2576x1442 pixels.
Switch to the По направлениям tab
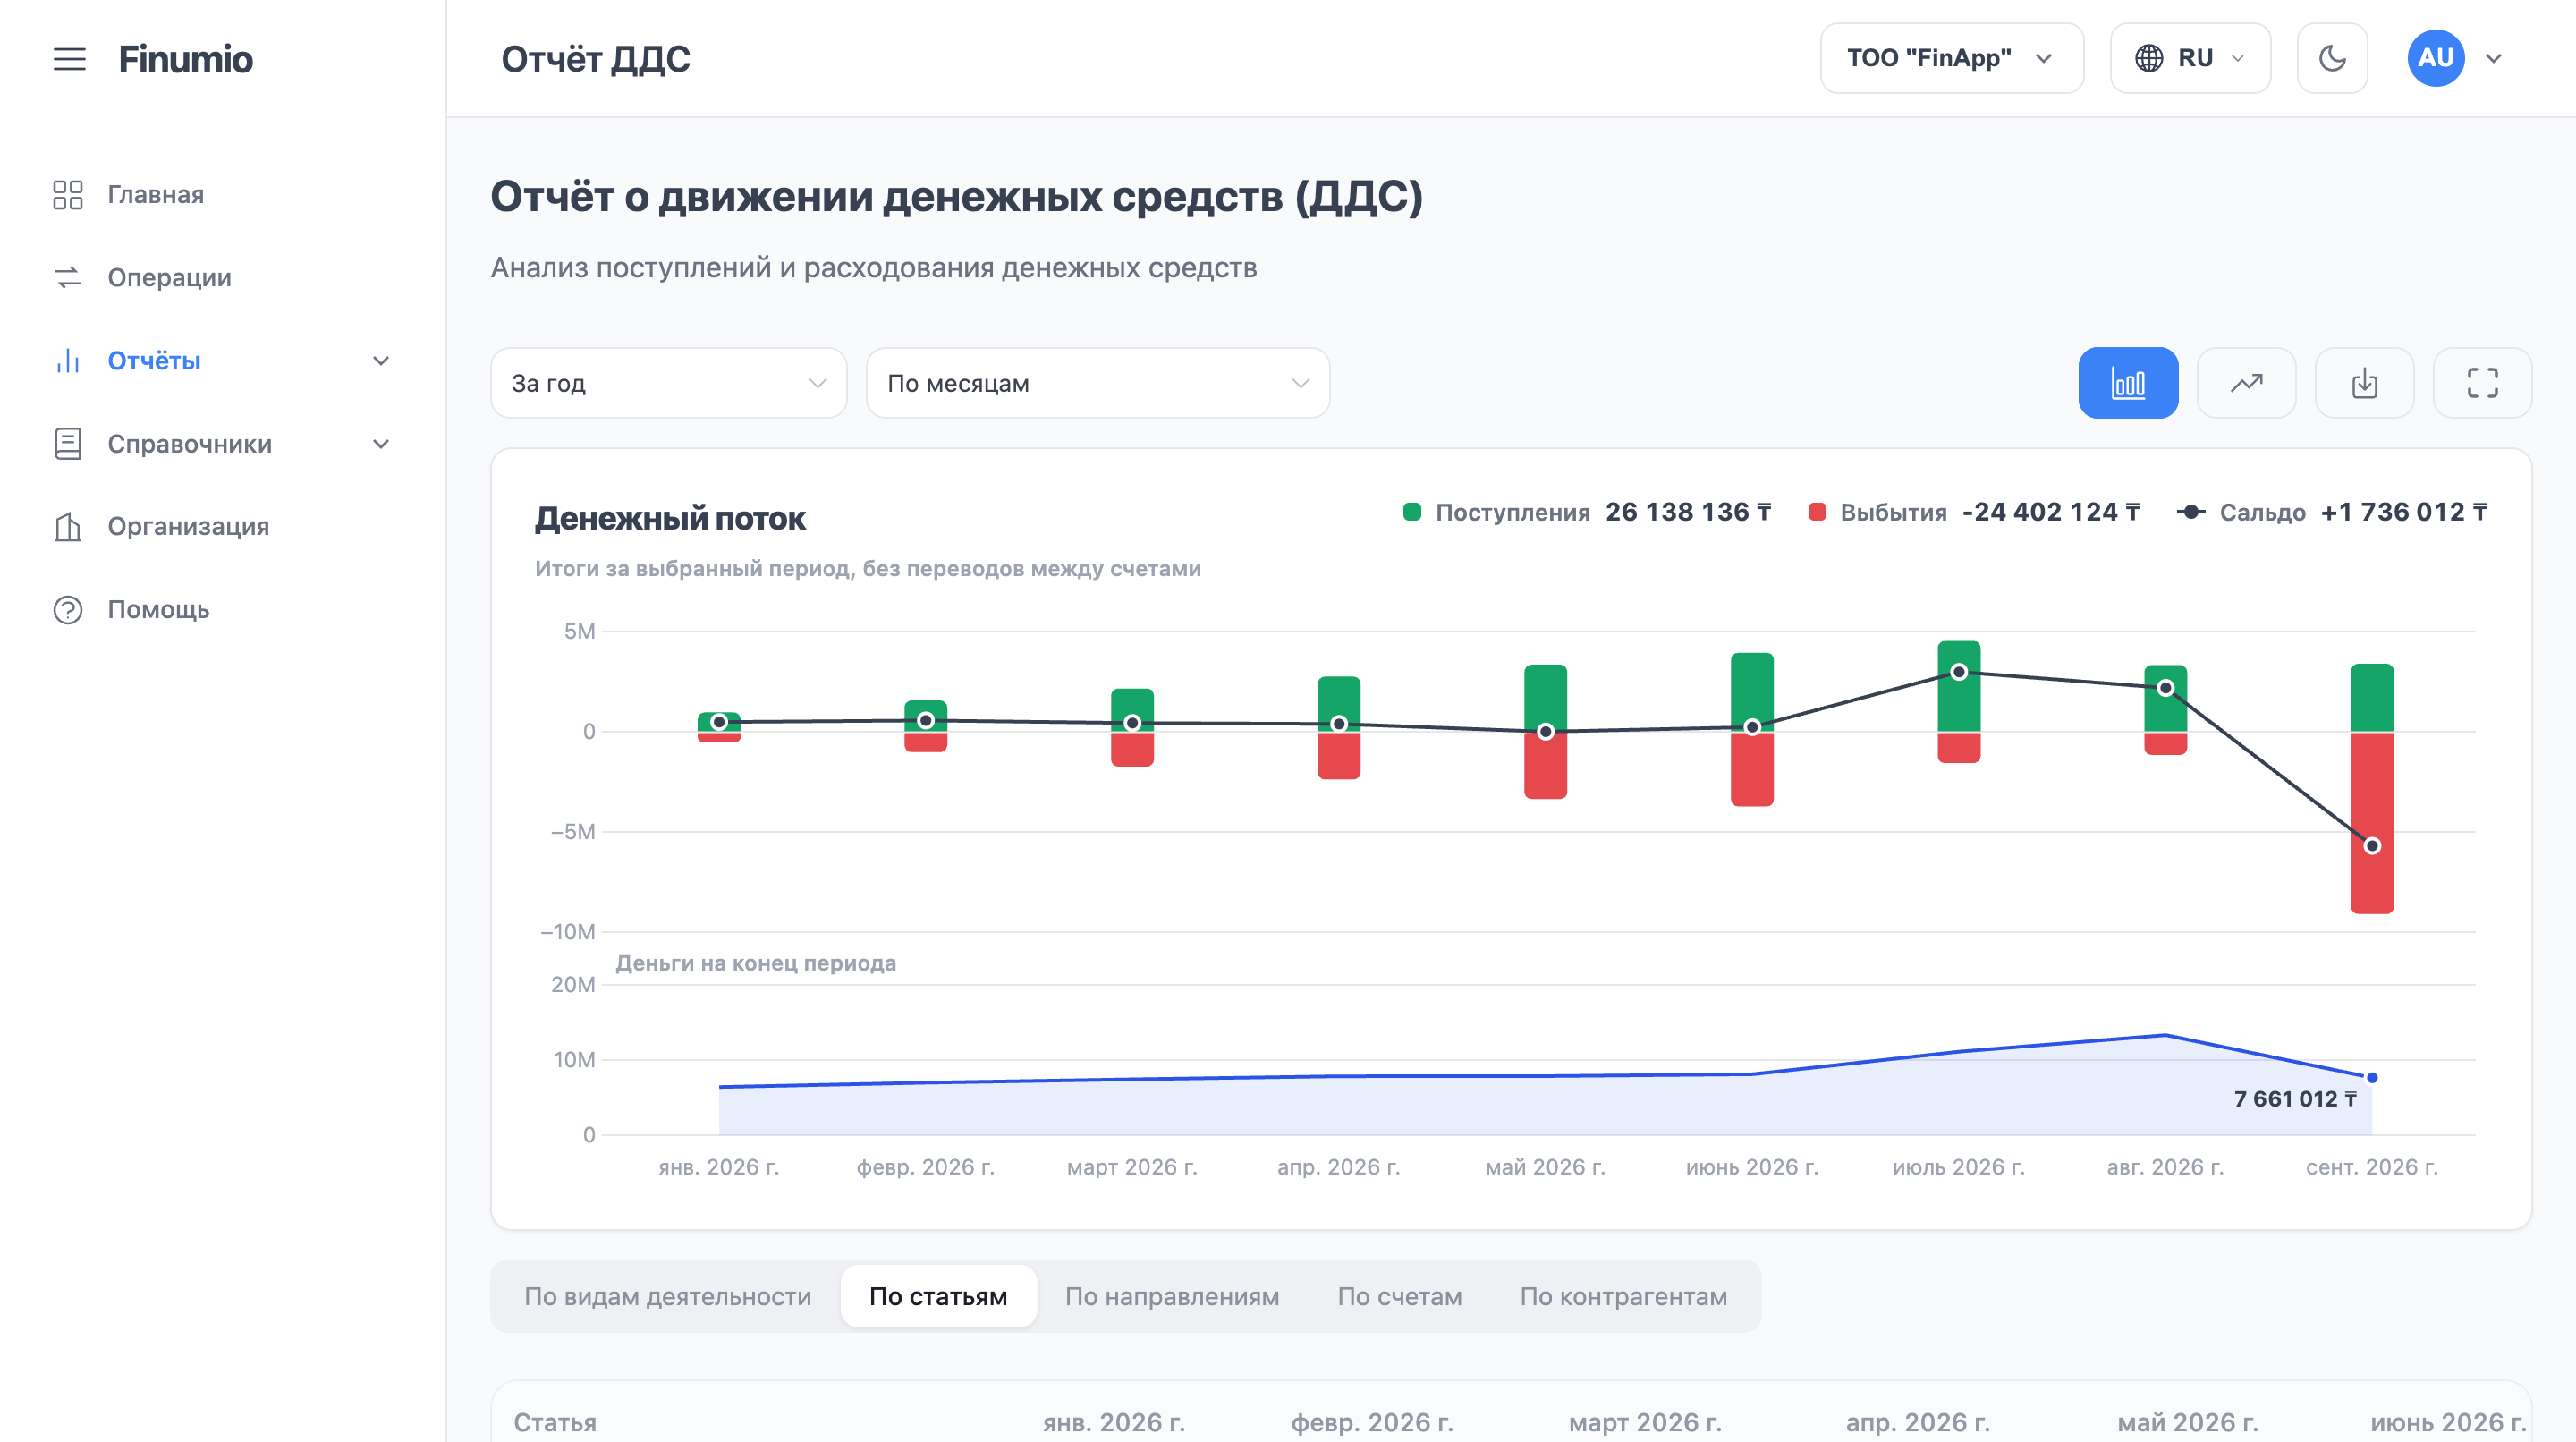pos(1172,1296)
